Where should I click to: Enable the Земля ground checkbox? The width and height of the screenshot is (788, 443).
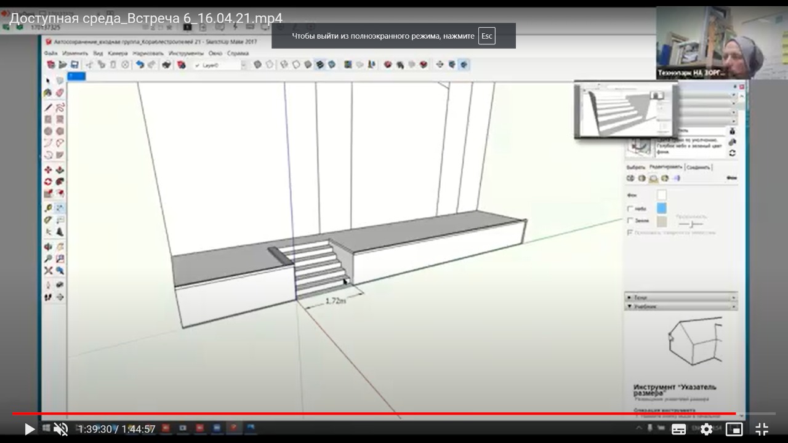630,220
